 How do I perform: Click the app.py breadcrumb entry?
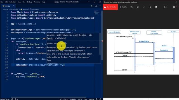(x=25, y=9)
